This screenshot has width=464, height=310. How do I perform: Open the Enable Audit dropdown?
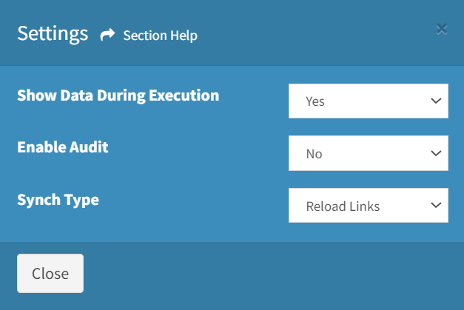(369, 153)
